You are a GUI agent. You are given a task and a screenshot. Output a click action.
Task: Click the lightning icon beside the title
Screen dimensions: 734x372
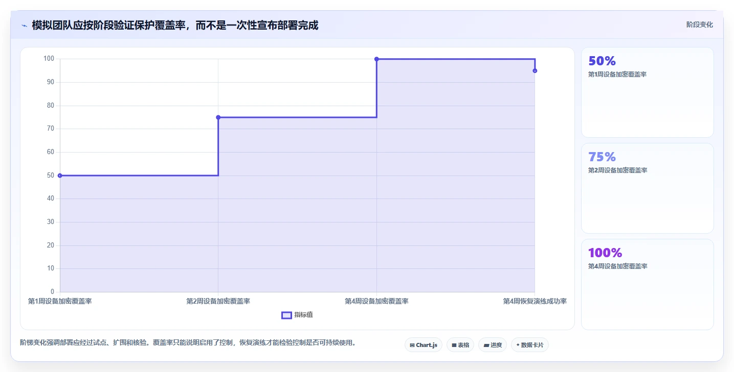tap(24, 26)
